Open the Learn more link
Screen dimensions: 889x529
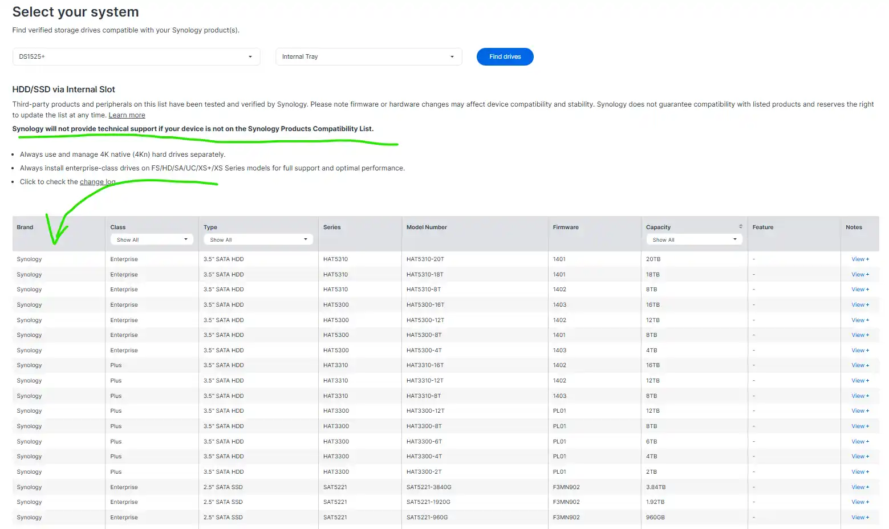(127, 115)
